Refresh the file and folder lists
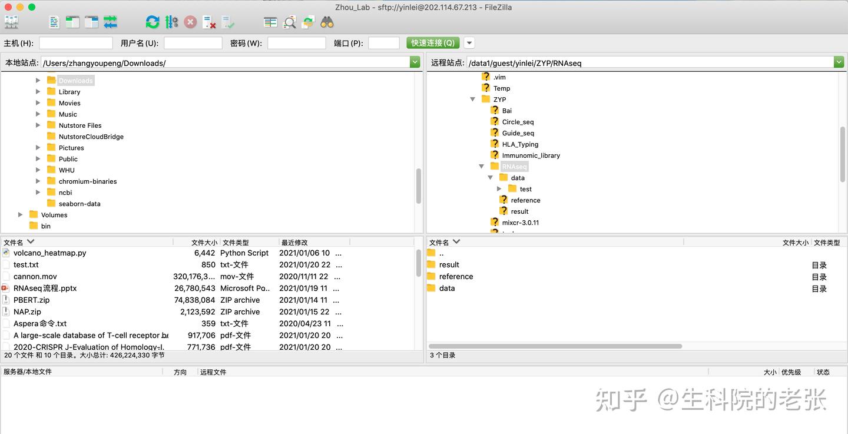The image size is (848, 434). coord(153,22)
